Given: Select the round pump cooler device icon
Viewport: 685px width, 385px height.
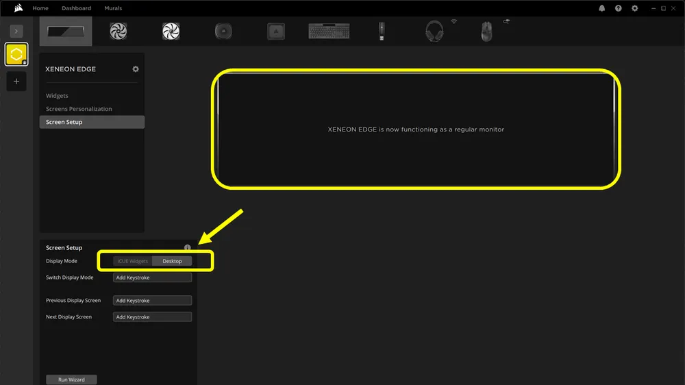Looking at the screenshot, I should click(223, 31).
